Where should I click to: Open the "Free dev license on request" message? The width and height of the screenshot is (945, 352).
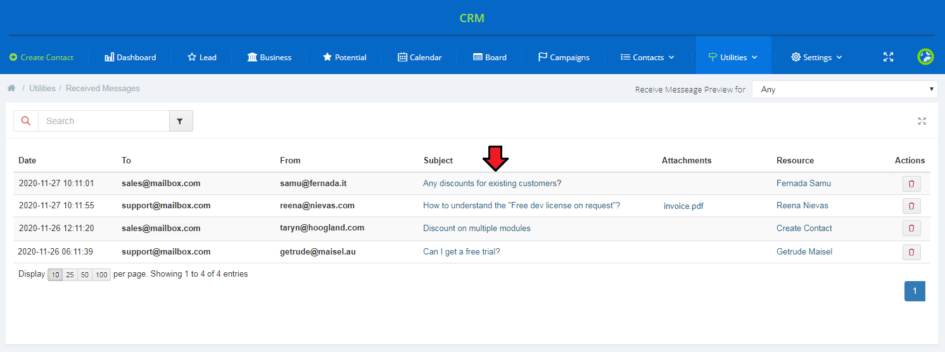[521, 206]
